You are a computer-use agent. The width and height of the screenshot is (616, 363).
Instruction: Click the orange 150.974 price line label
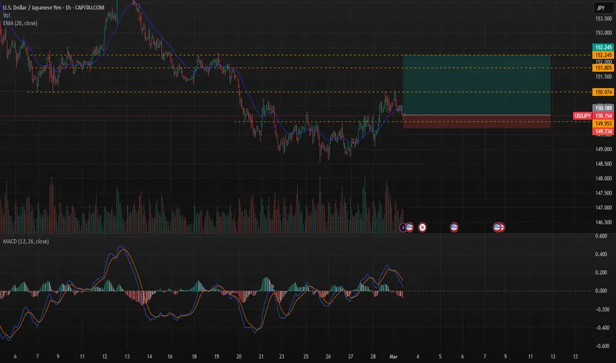(x=603, y=92)
